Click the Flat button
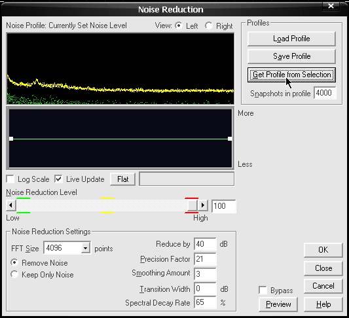The height and width of the screenshot is (318, 349). tap(122, 179)
